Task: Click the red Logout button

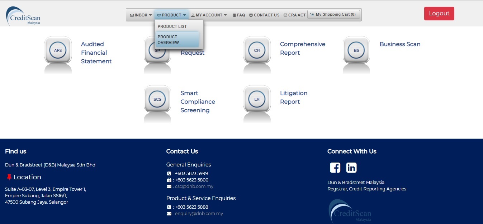Action: pyautogui.click(x=439, y=14)
